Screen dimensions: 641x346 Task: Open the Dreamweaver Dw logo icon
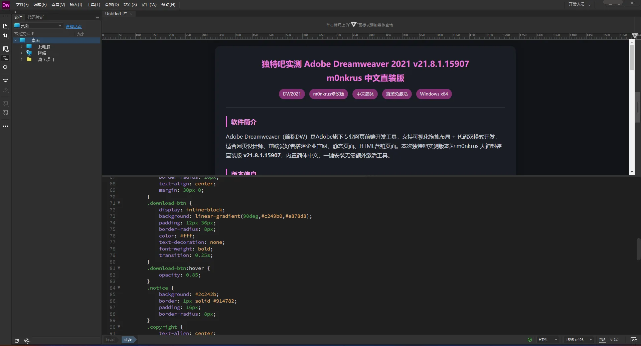coord(6,5)
